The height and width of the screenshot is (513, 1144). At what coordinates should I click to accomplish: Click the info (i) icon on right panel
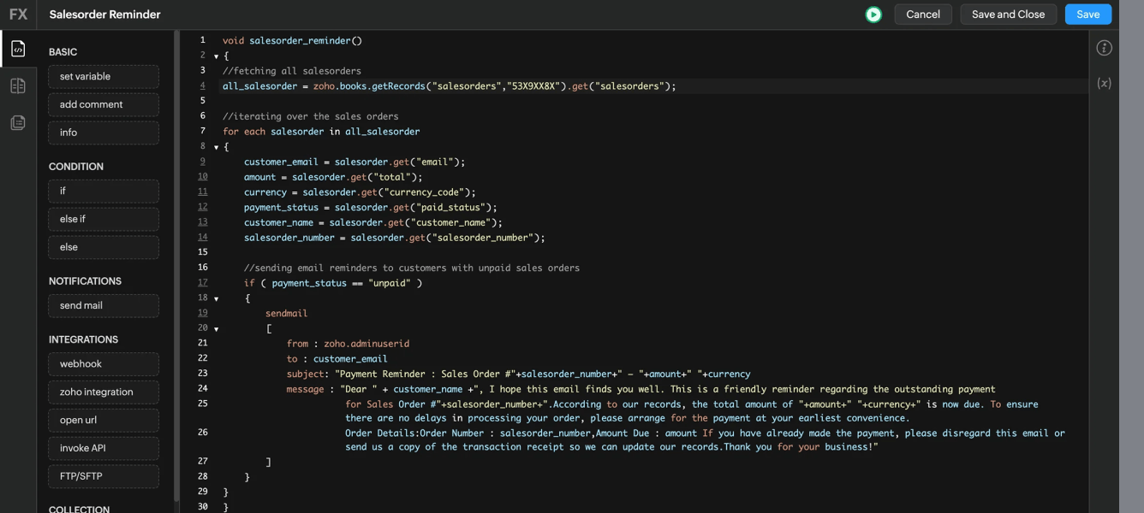1105,48
